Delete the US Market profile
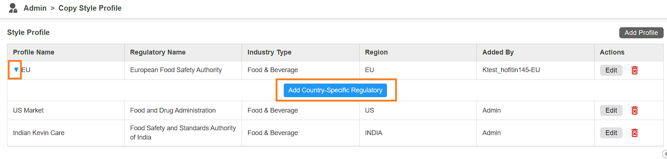 pos(634,110)
